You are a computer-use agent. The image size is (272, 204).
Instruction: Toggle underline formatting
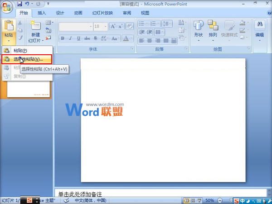point(78,38)
